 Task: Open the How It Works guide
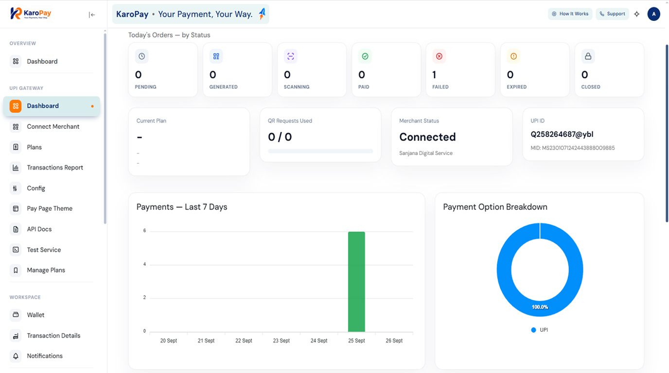(570, 14)
